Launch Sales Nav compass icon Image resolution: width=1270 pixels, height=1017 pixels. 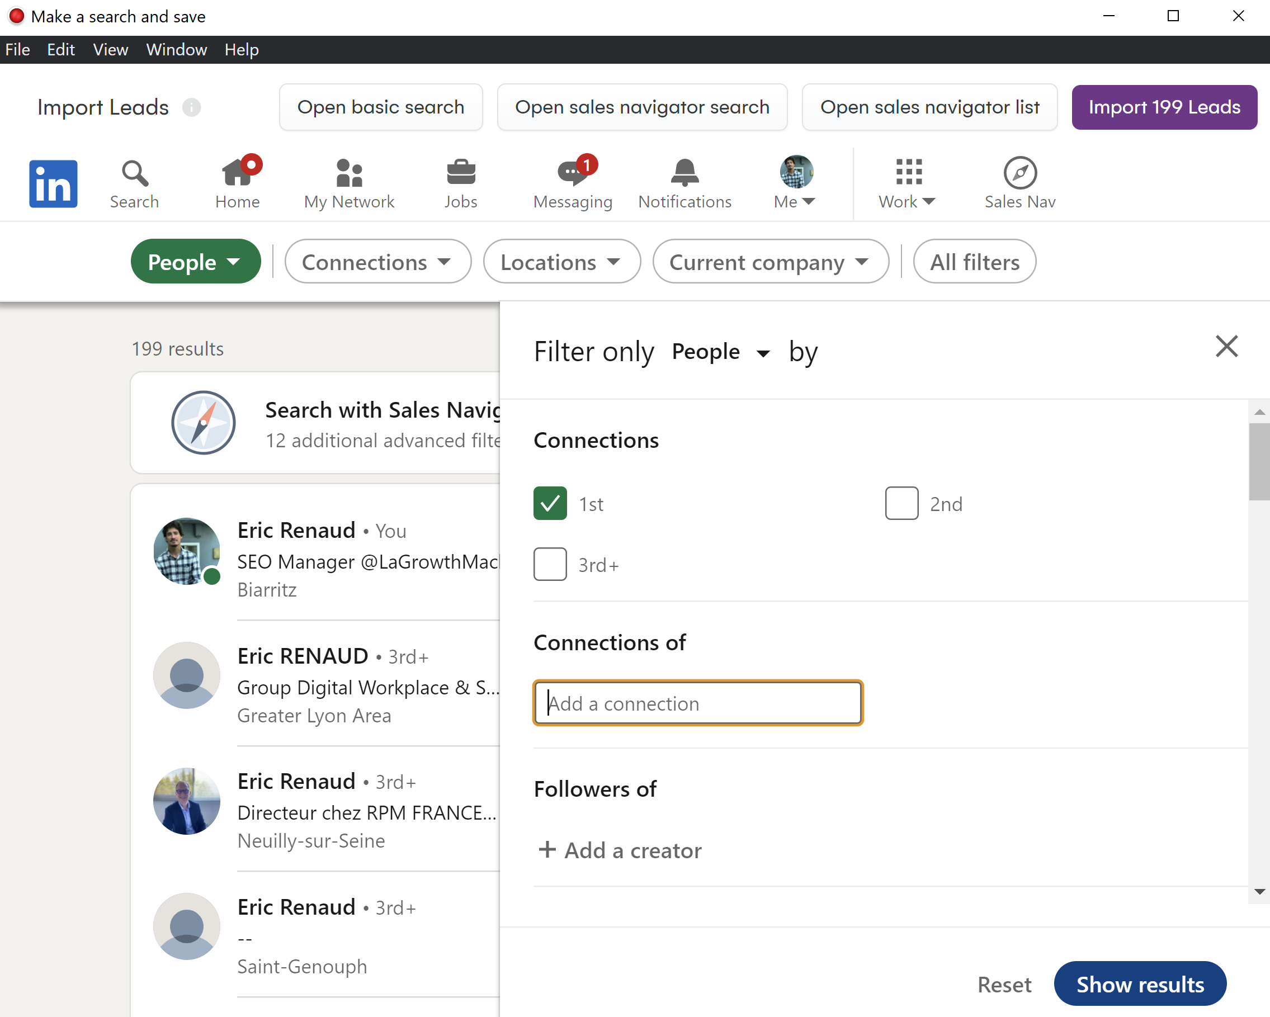click(x=1019, y=173)
